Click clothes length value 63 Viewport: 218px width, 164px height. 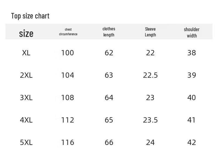109,75
